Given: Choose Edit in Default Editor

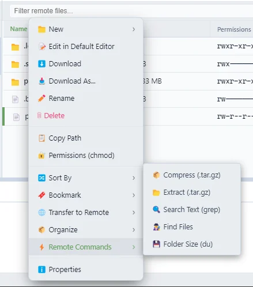Looking at the screenshot, I should 86,47.
